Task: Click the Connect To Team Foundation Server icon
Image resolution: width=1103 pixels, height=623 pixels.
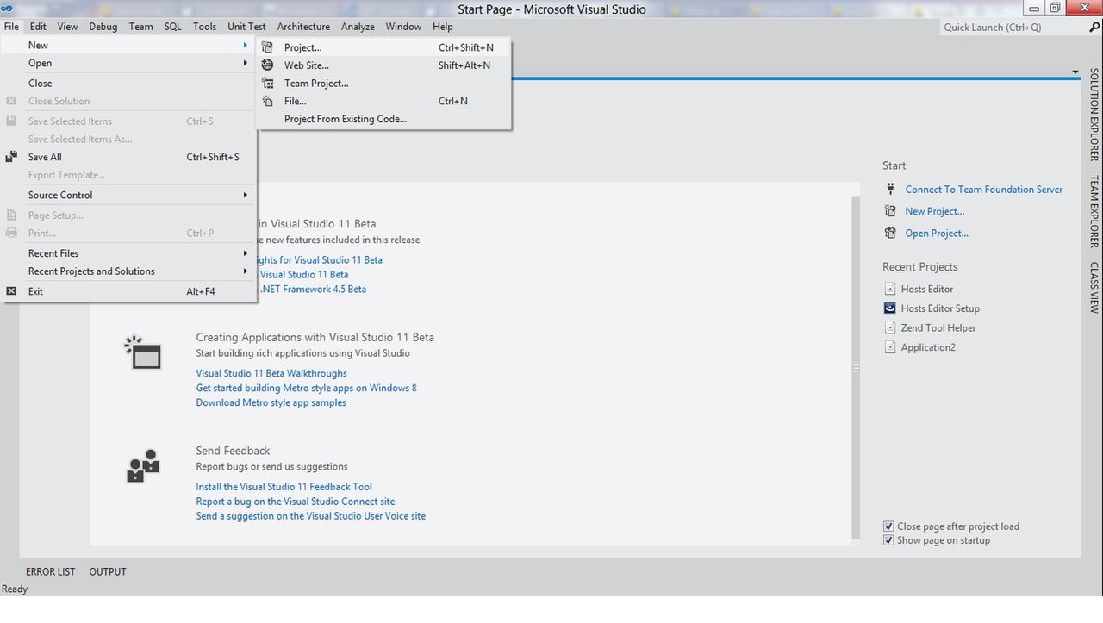Action: (890, 190)
